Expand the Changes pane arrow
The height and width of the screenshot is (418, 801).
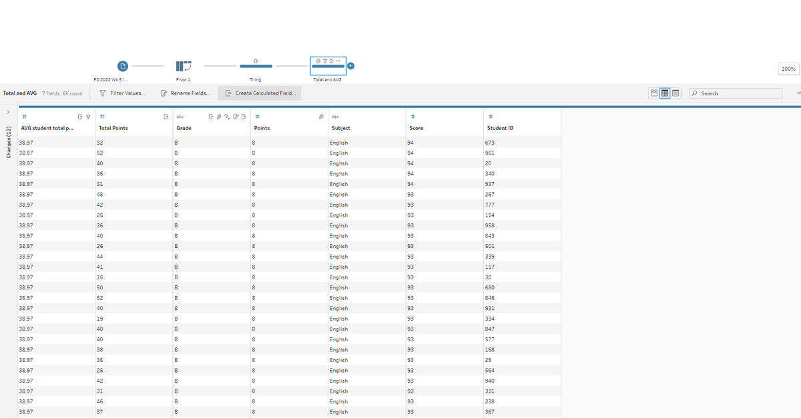[8, 113]
